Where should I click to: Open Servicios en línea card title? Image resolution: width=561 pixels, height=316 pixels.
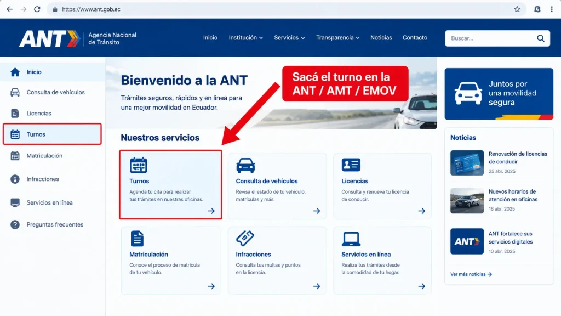tap(365, 255)
